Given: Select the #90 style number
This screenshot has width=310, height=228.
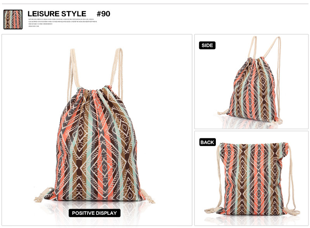Looking at the screenshot, I should (103, 14).
